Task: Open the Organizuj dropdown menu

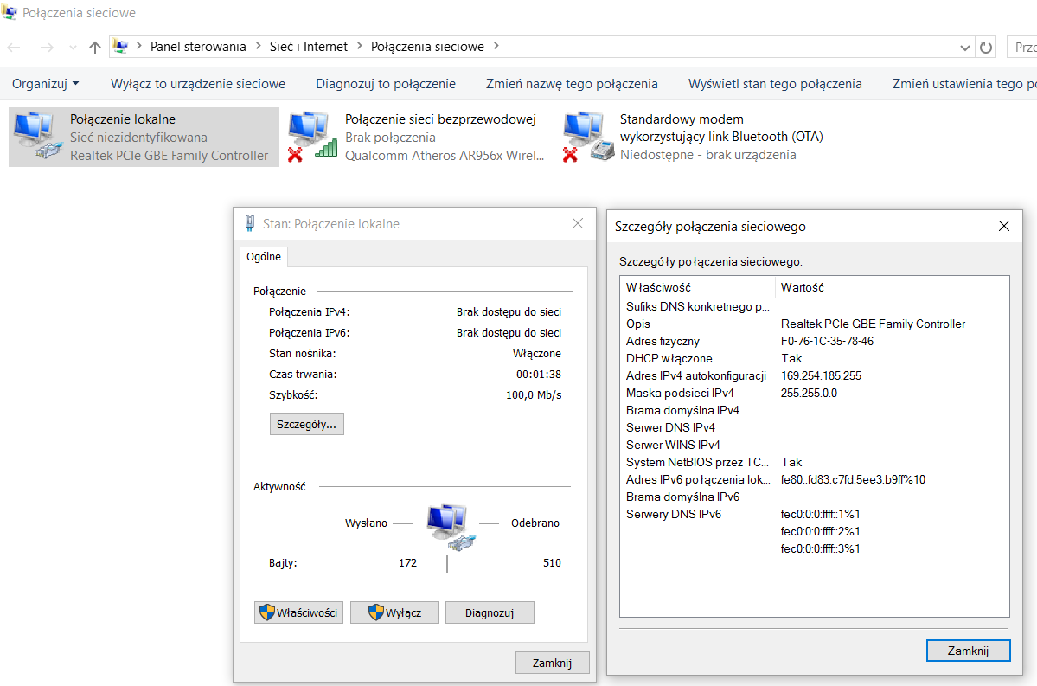Action: 46,84
